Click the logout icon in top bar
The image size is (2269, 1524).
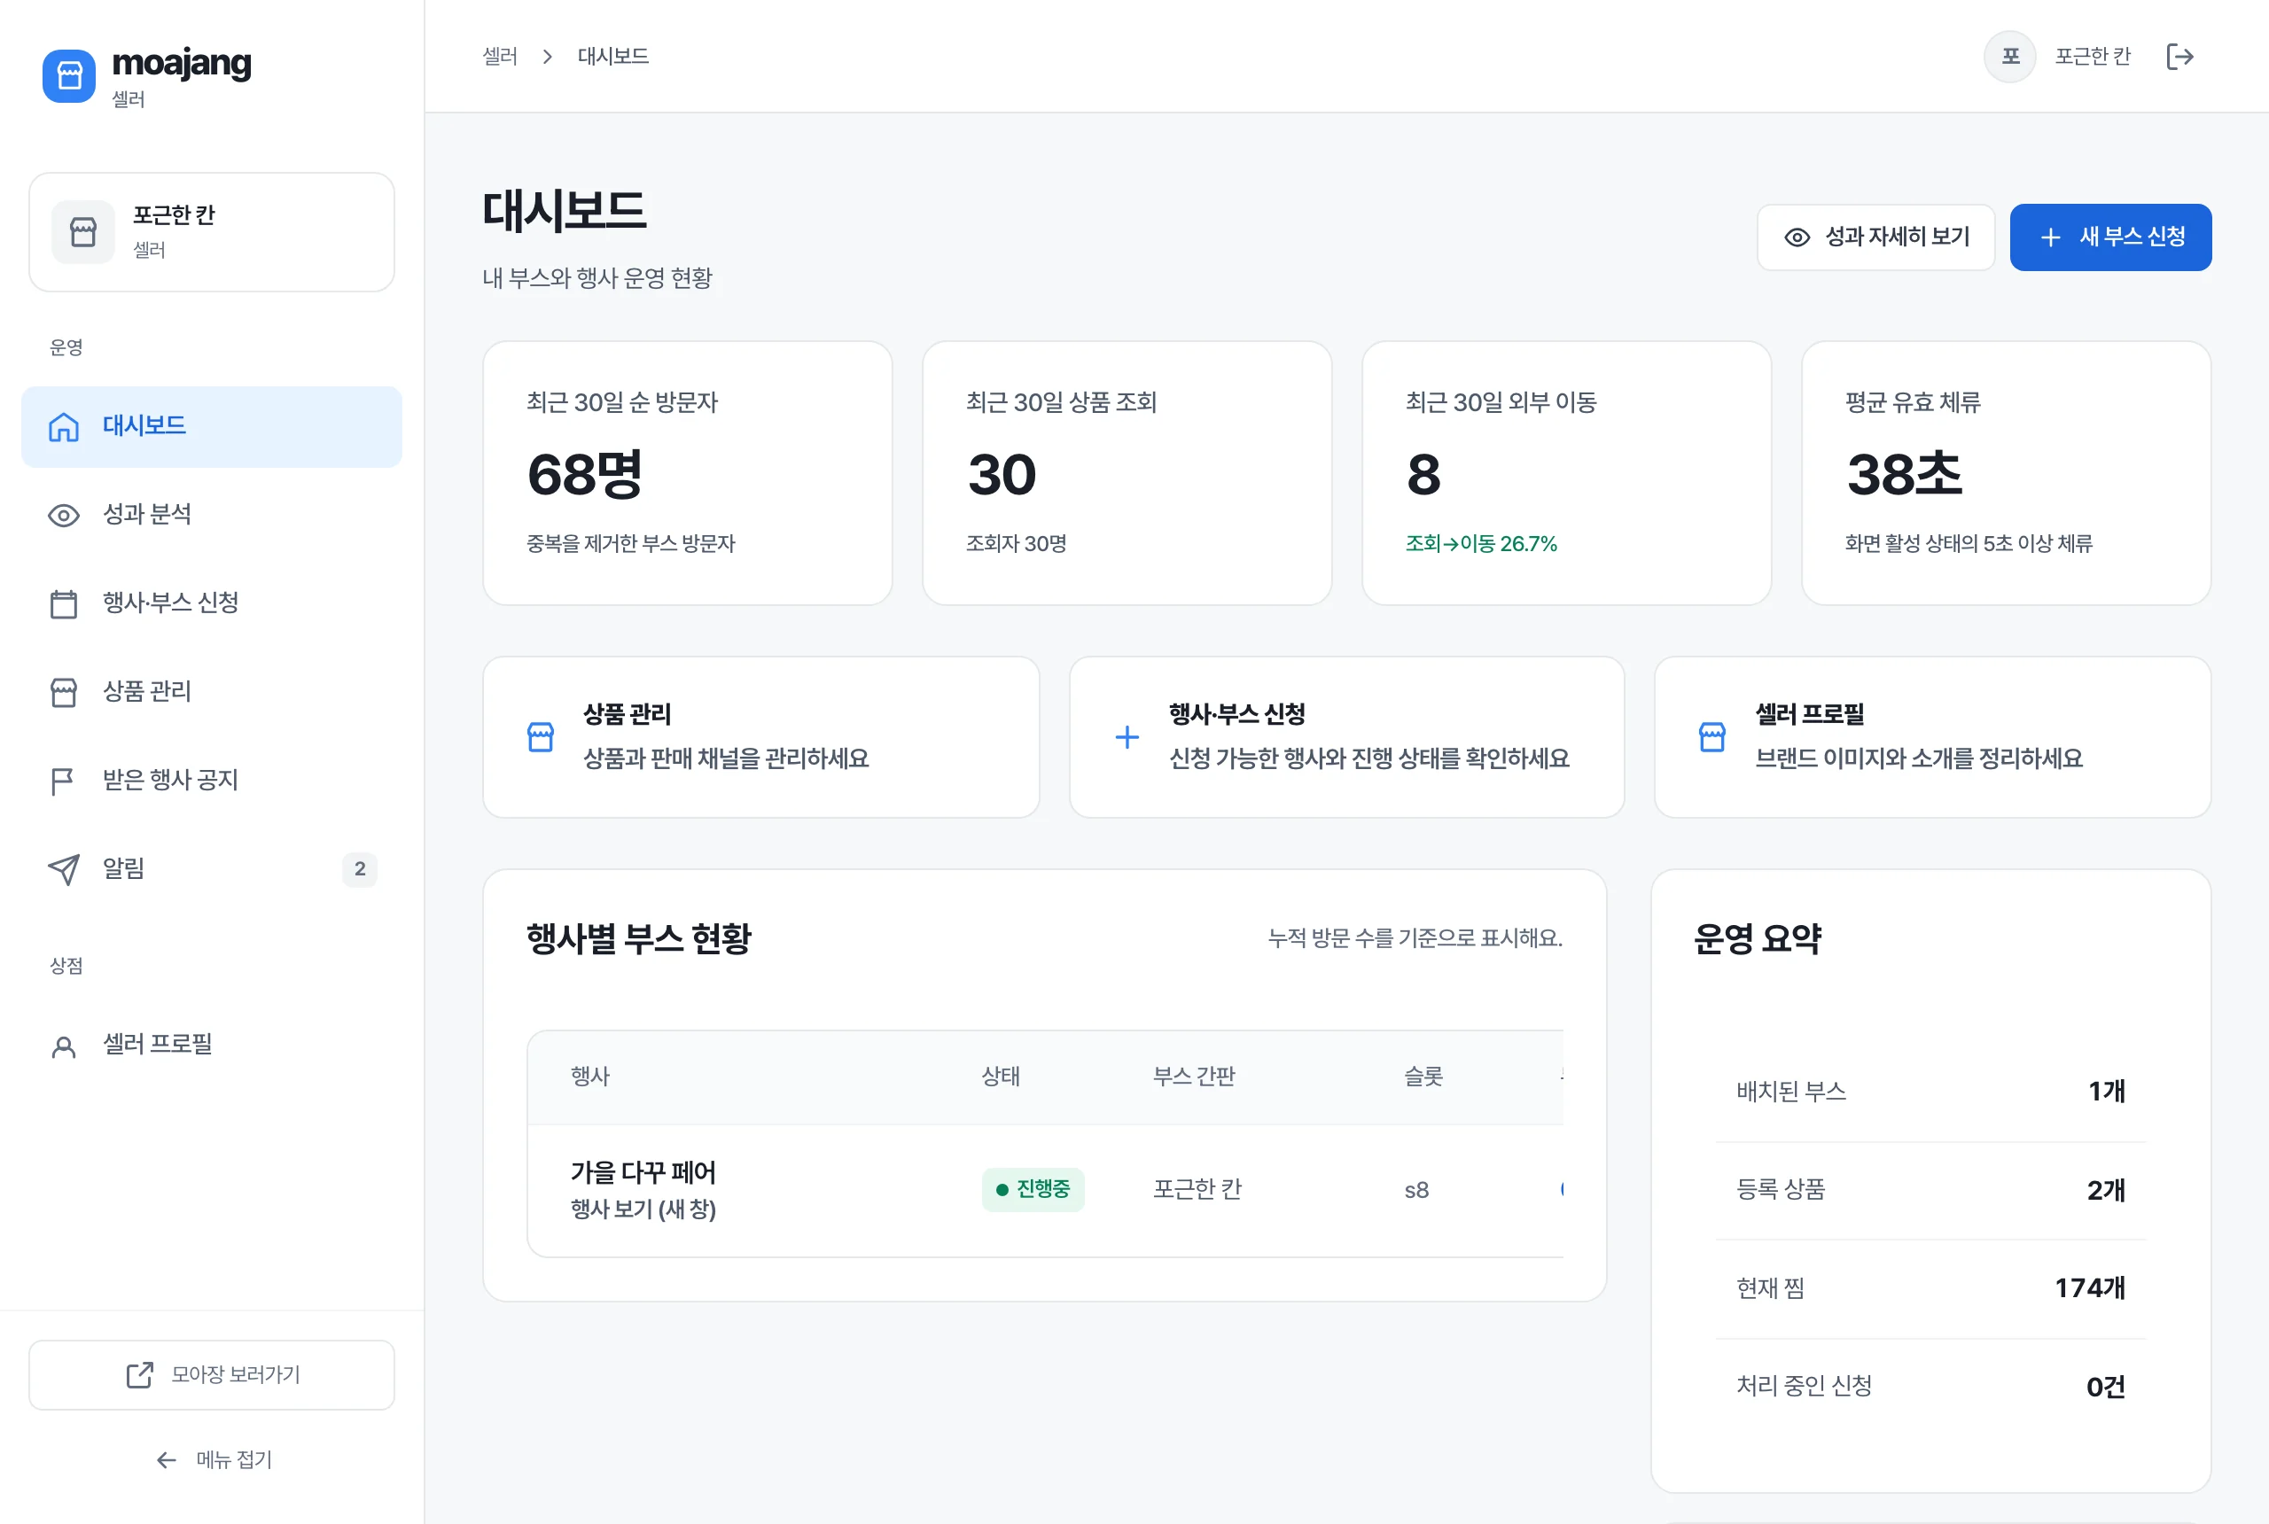pyautogui.click(x=2179, y=57)
